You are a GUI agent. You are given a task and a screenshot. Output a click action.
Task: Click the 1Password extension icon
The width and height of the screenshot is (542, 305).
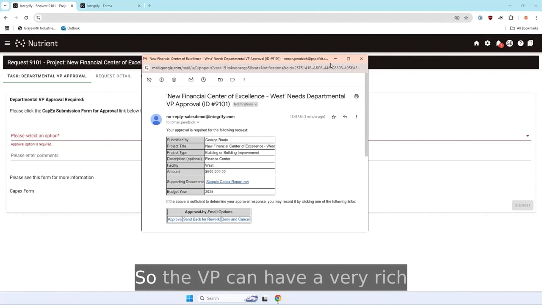point(480,18)
